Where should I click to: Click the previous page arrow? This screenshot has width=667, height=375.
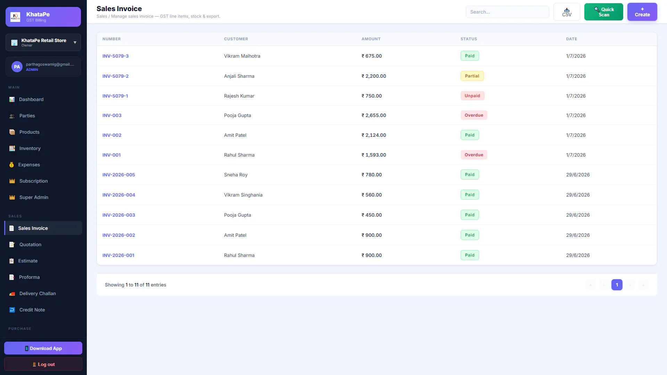[603, 285]
